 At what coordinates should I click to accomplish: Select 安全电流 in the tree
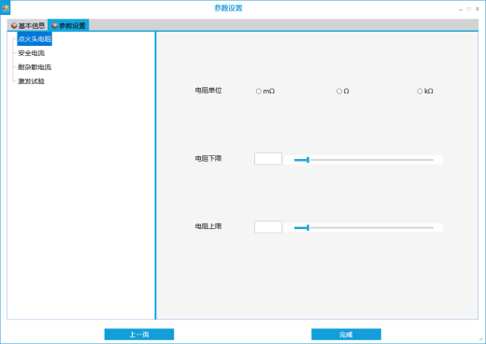(31, 53)
